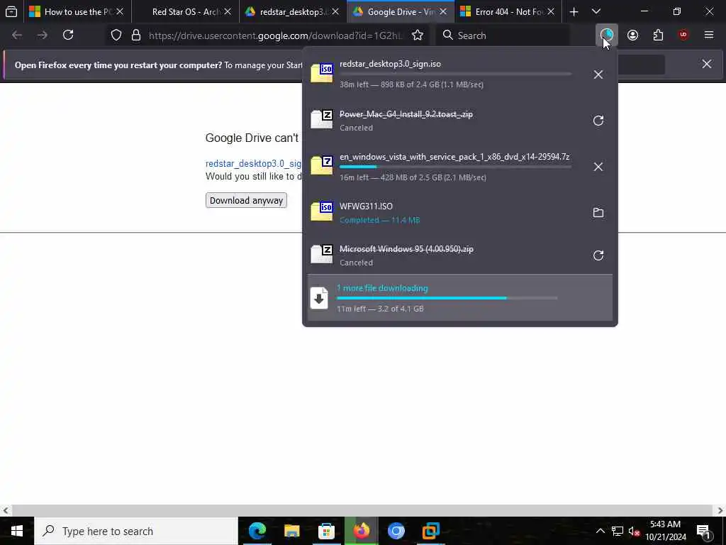Click the redstar download progress bar
726x545 pixels.
click(455, 74)
